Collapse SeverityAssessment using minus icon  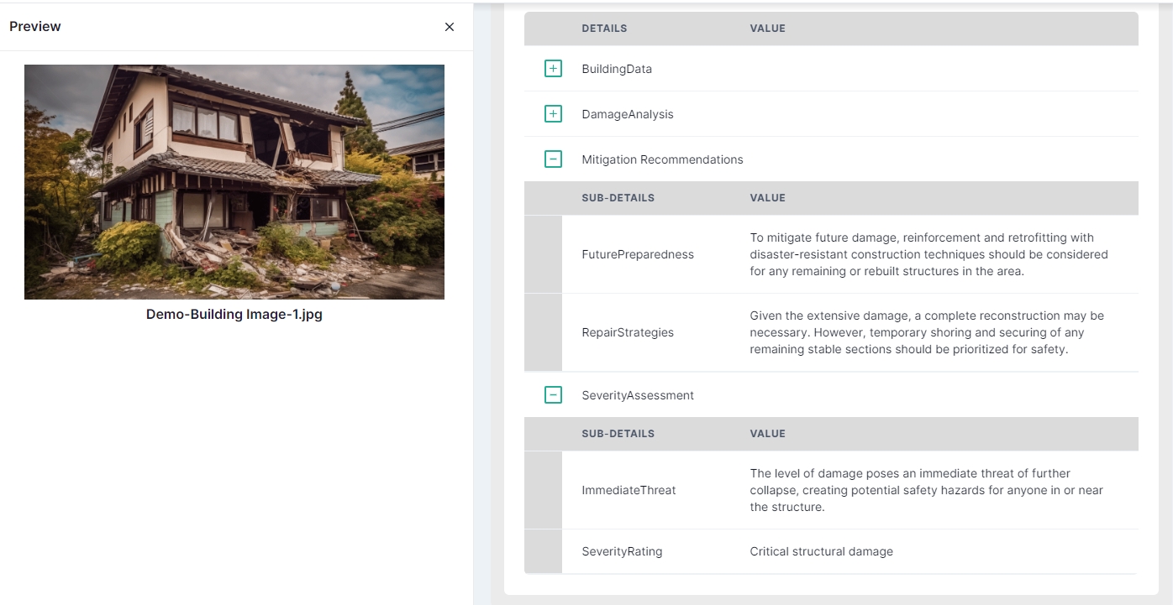(553, 395)
